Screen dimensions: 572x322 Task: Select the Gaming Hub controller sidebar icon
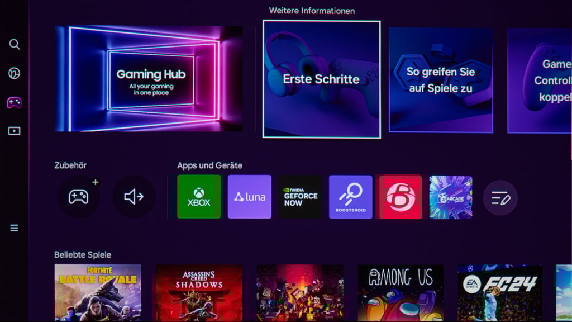pos(15,103)
